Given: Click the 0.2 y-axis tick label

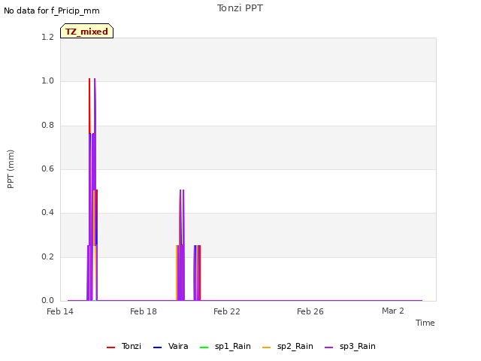Looking at the screenshot, I should click(47, 256).
